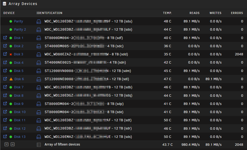
Task: Click the ERRORS column header
Action: (237, 13)
